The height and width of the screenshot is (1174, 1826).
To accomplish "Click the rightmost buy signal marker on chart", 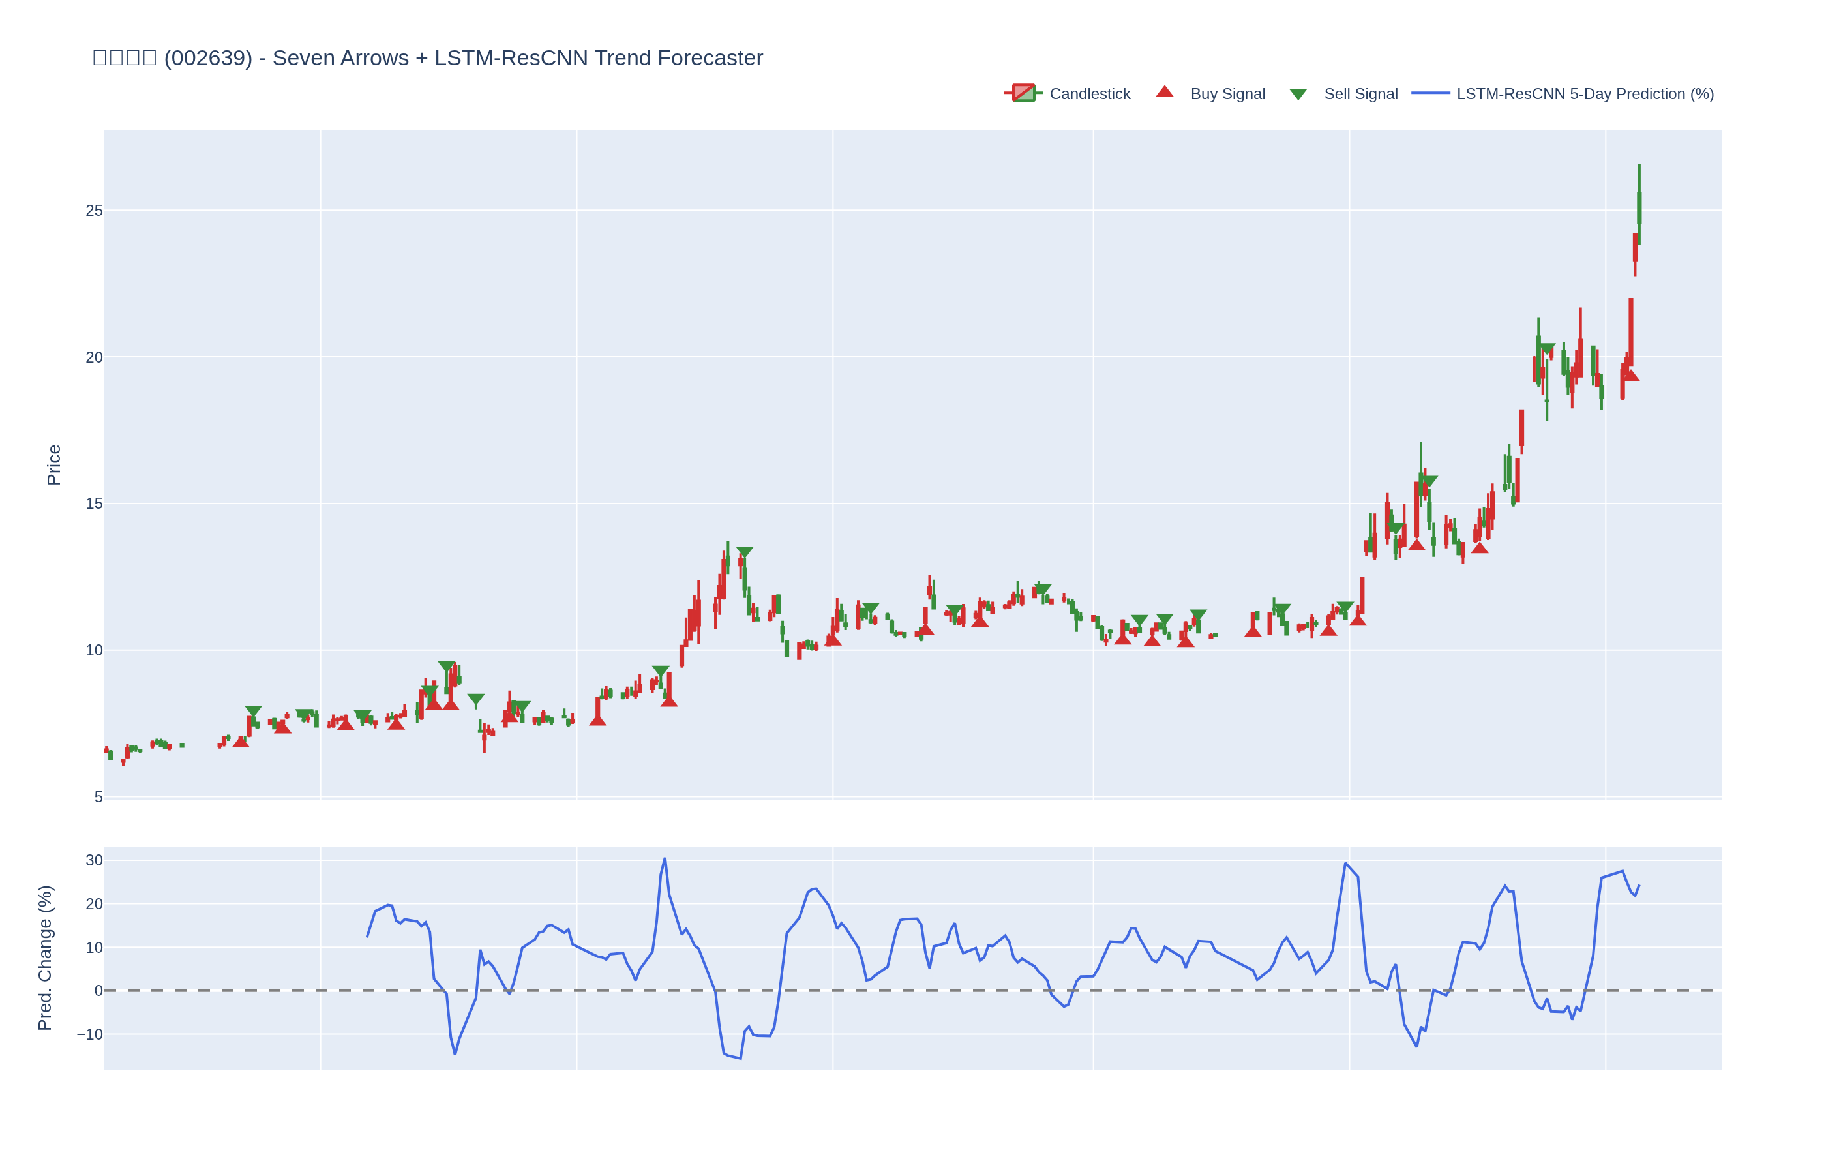I will [1630, 375].
